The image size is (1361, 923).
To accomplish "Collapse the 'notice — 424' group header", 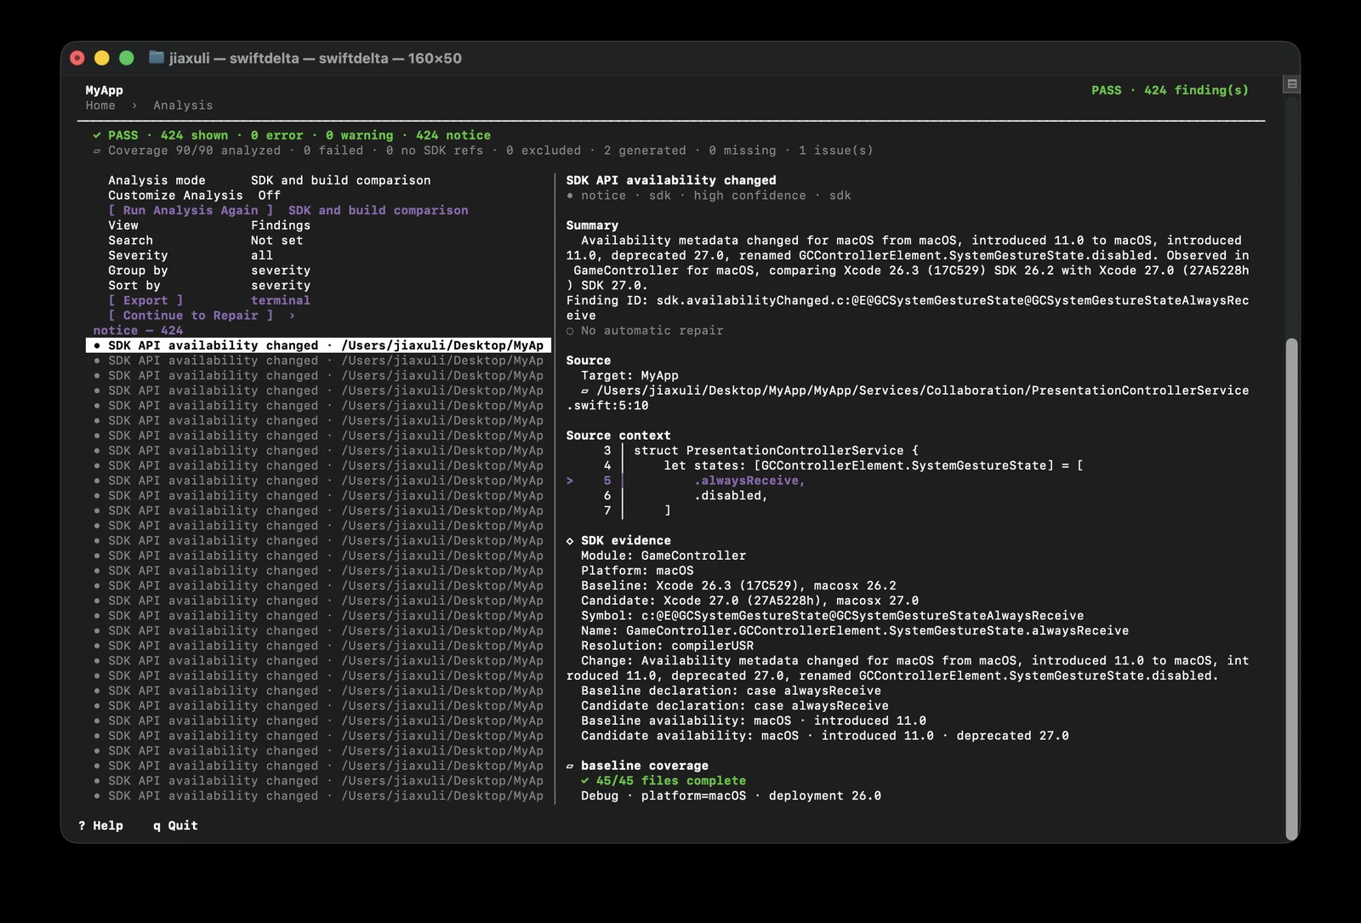I will point(138,331).
